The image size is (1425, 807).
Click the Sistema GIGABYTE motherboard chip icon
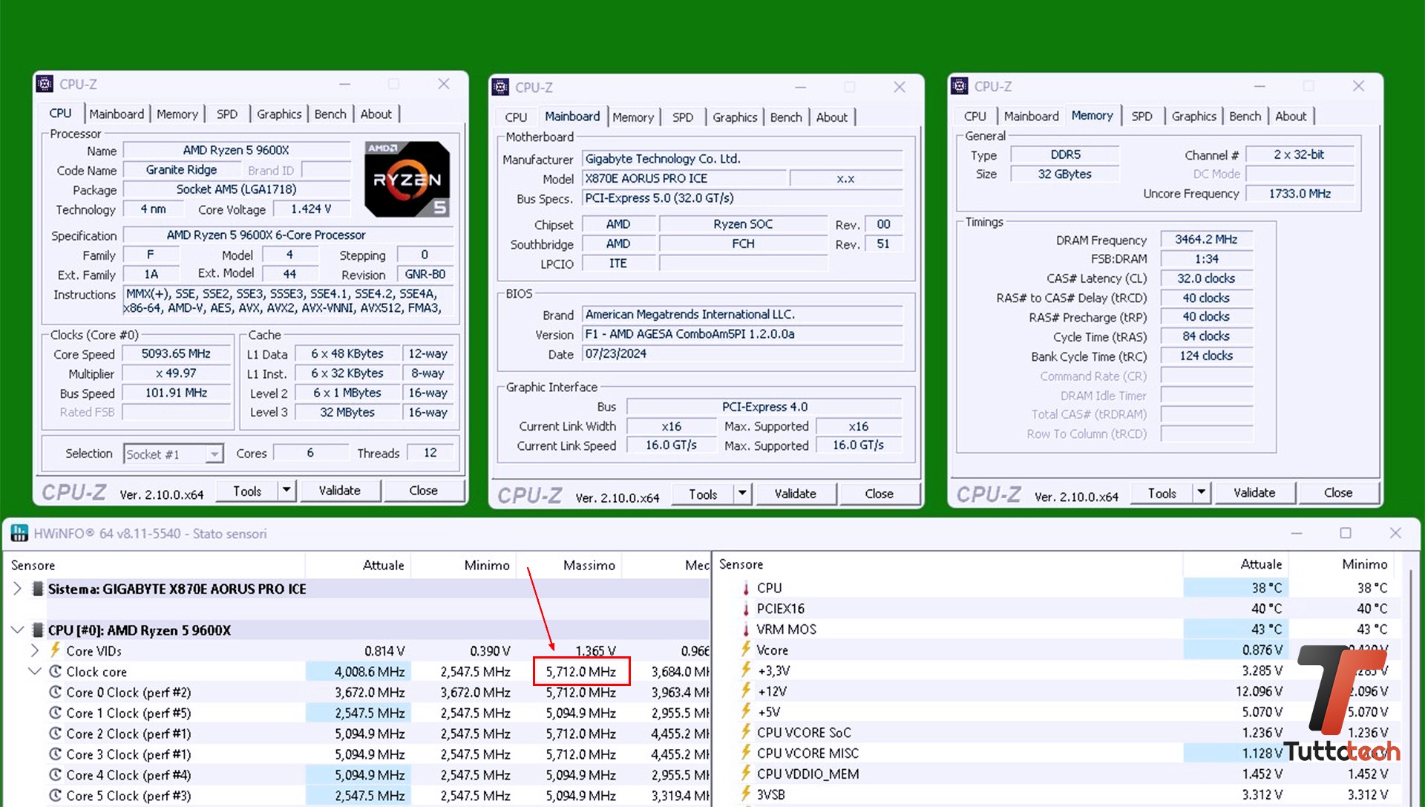[x=38, y=589]
